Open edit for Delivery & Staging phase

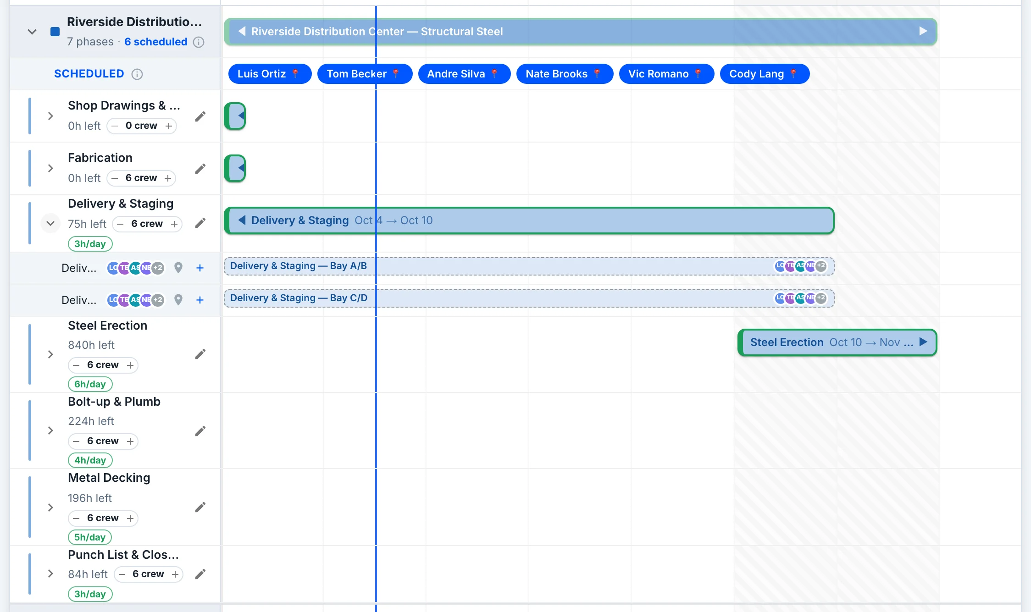tap(200, 223)
